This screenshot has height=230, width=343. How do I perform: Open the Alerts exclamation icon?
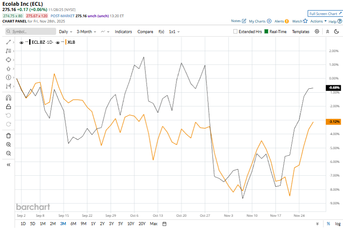[x=287, y=21]
